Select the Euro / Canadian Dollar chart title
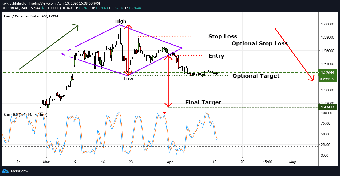 pos(31,16)
